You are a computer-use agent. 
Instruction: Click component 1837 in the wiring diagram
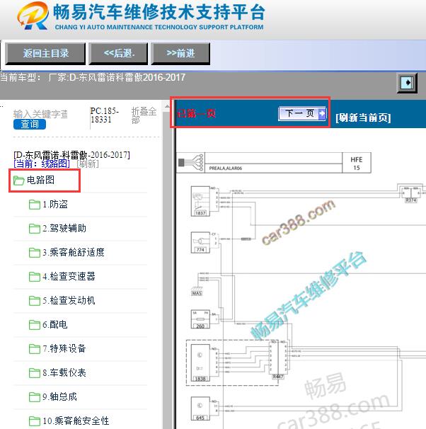click(200, 201)
